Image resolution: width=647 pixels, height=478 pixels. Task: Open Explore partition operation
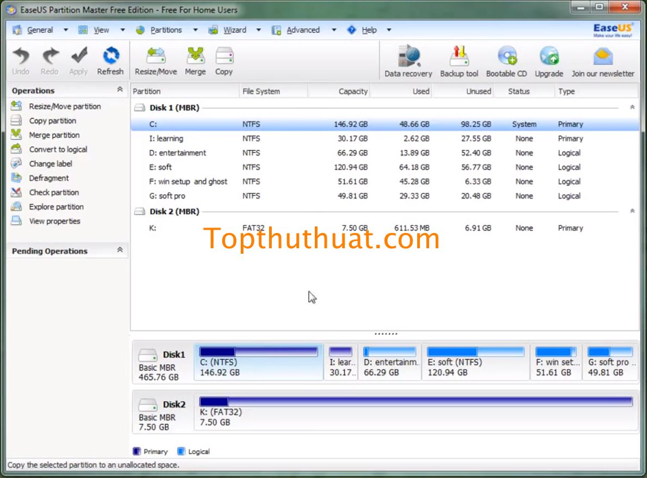click(56, 207)
